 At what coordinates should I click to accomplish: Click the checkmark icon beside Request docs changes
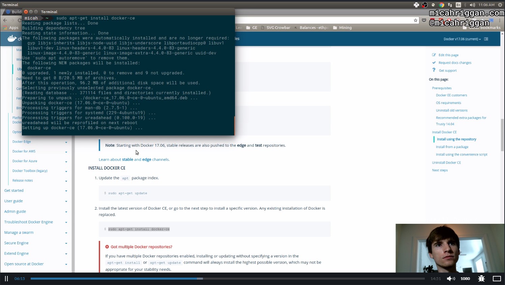tap(434, 63)
